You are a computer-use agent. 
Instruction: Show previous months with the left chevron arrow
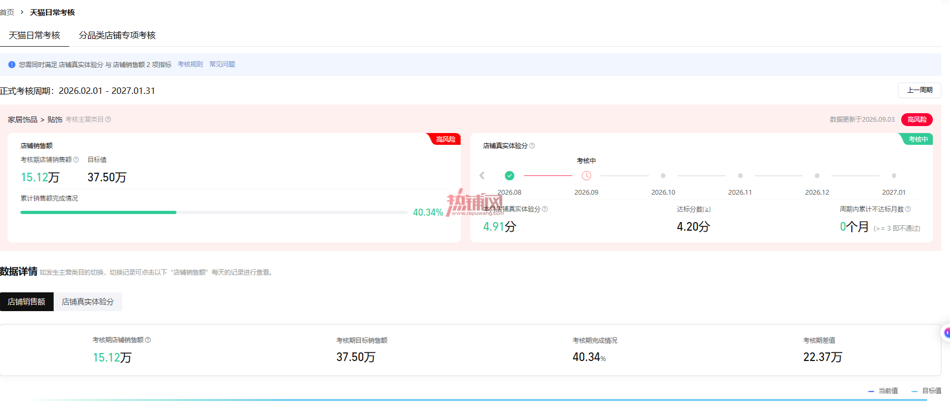(x=482, y=175)
